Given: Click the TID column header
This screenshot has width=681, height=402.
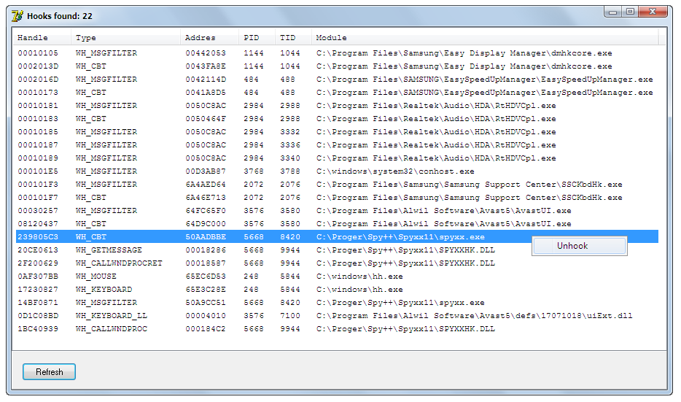Looking at the screenshot, I should [287, 37].
